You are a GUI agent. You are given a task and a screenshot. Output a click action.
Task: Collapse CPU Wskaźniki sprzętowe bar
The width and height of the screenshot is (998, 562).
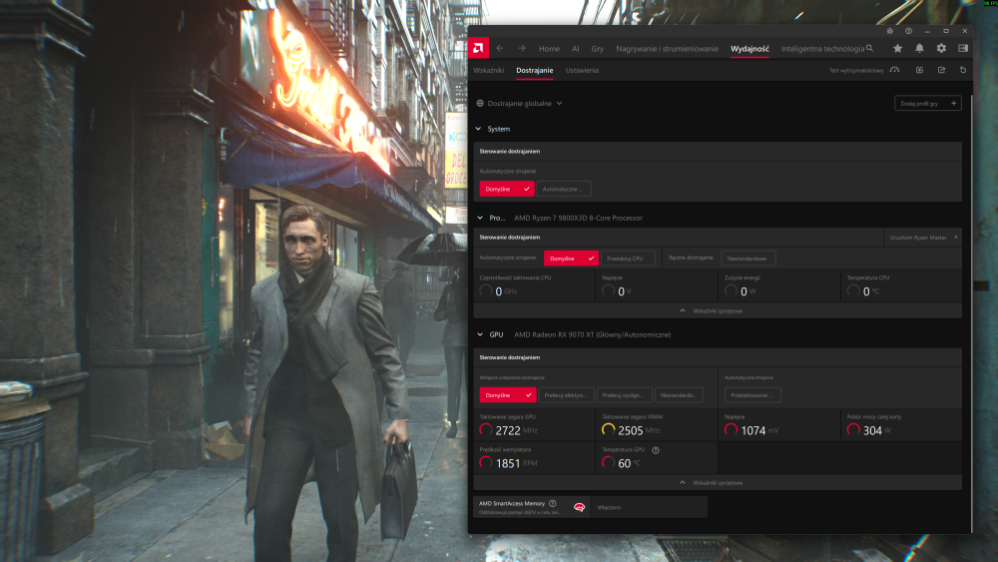tap(718, 310)
